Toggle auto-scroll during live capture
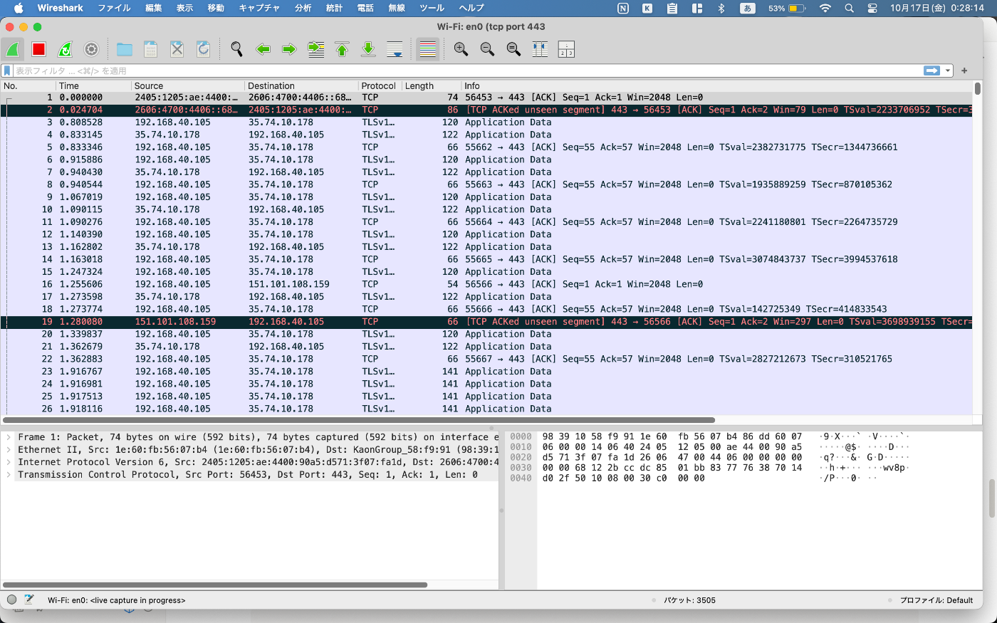 (x=395, y=49)
